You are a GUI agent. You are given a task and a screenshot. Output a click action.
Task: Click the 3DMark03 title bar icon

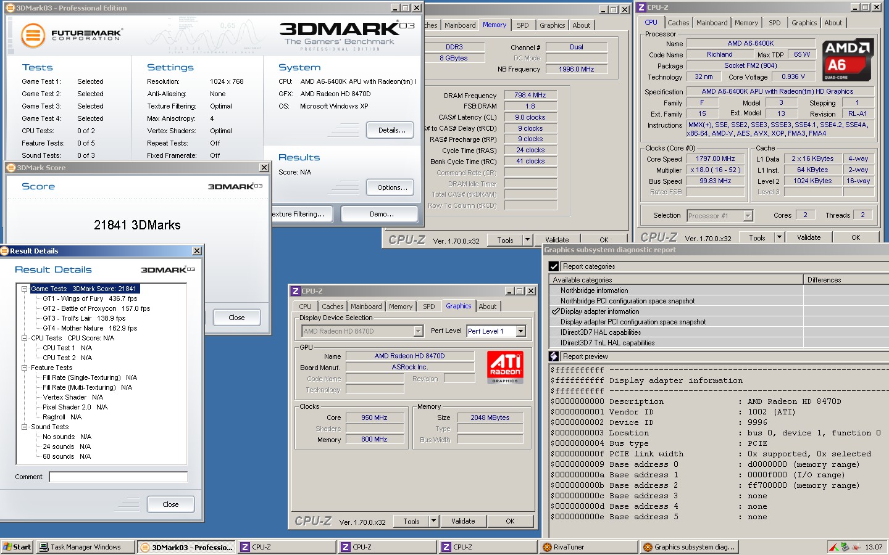(x=10, y=8)
